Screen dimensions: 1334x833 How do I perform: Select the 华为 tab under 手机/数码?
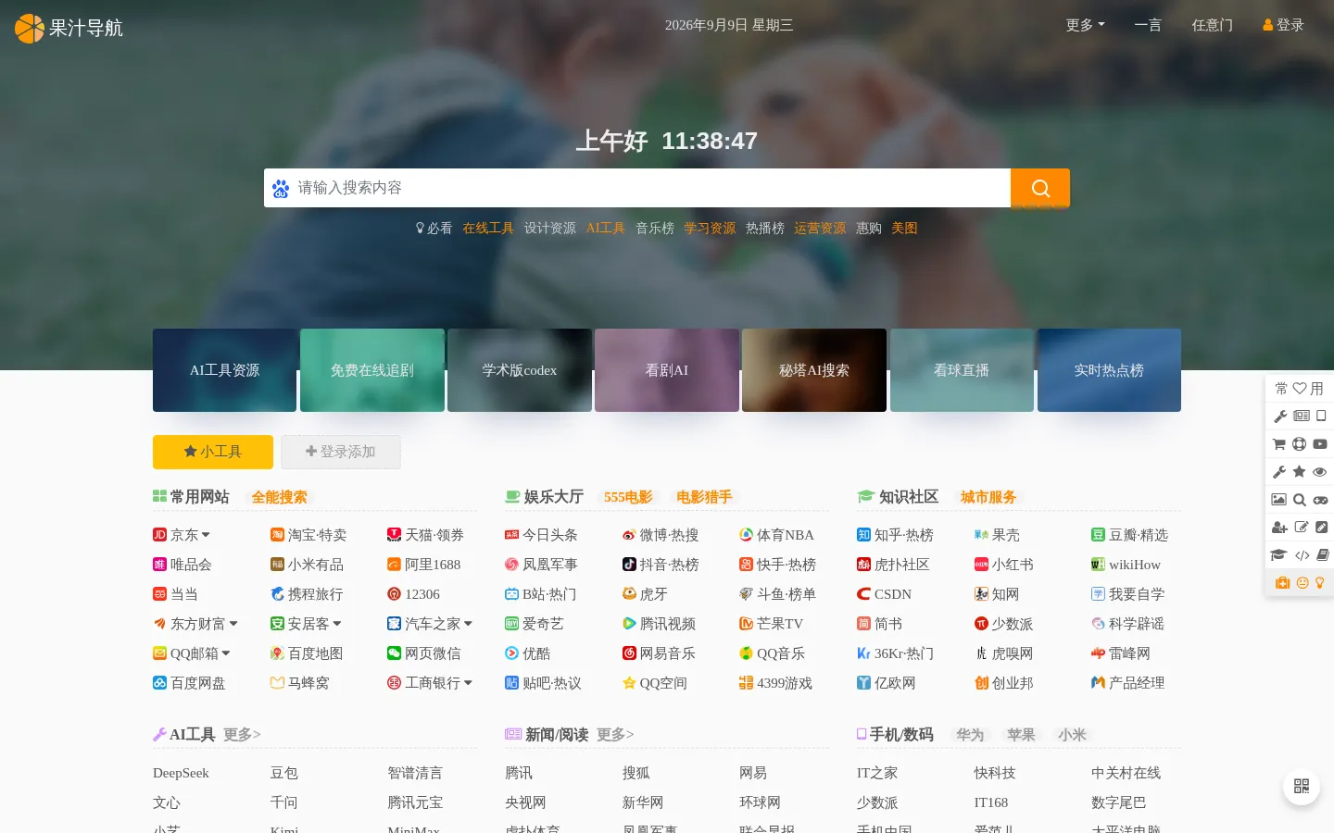click(x=970, y=735)
